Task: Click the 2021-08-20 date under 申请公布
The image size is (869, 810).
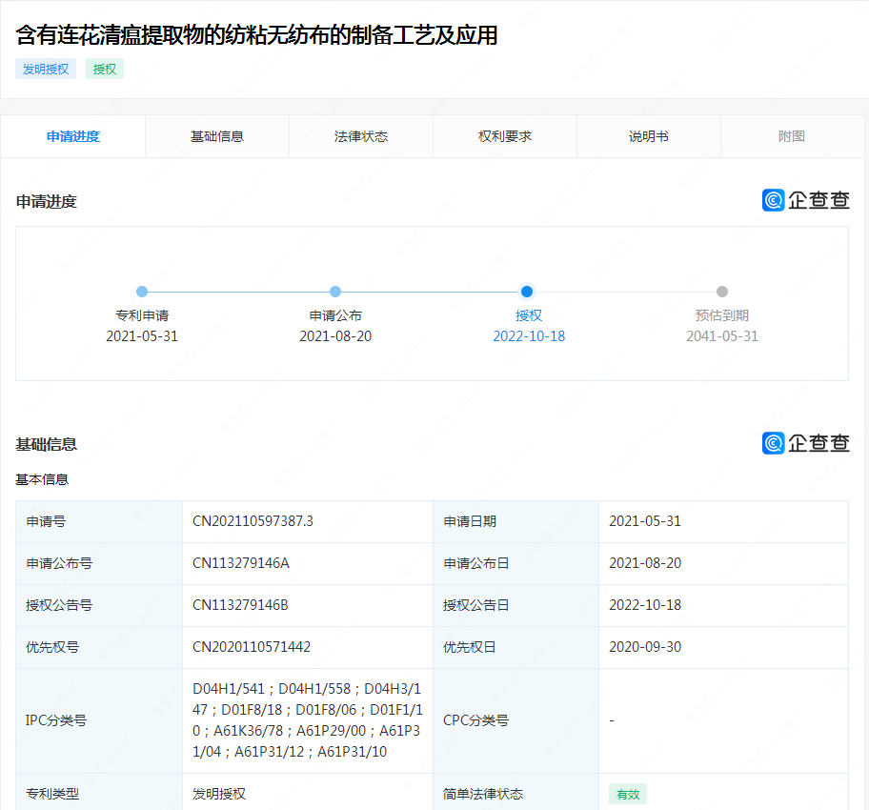Action: 335,336
